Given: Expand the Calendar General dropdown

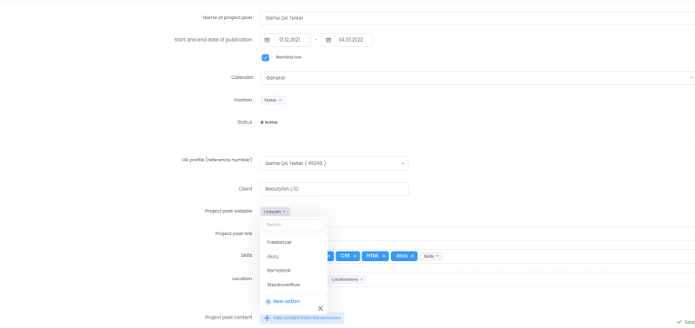Looking at the screenshot, I should [477, 78].
